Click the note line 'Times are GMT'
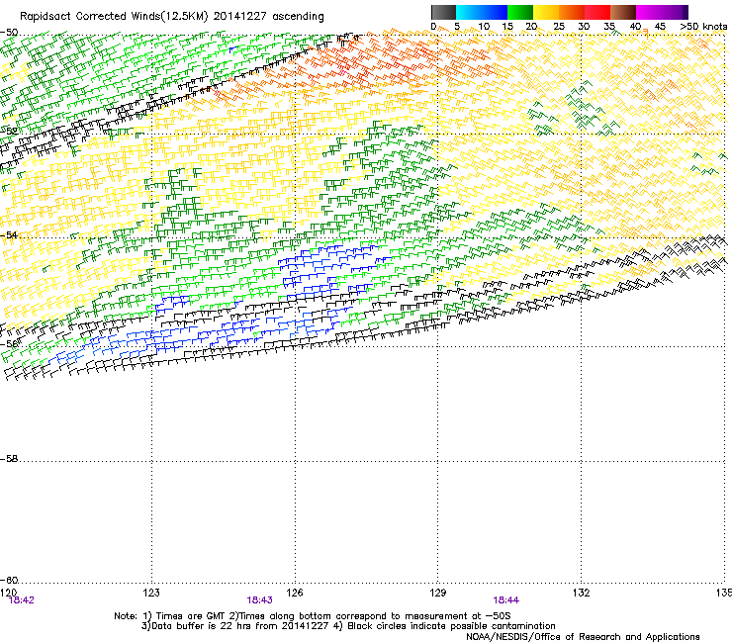The width and height of the screenshot is (732, 643). coord(192,616)
